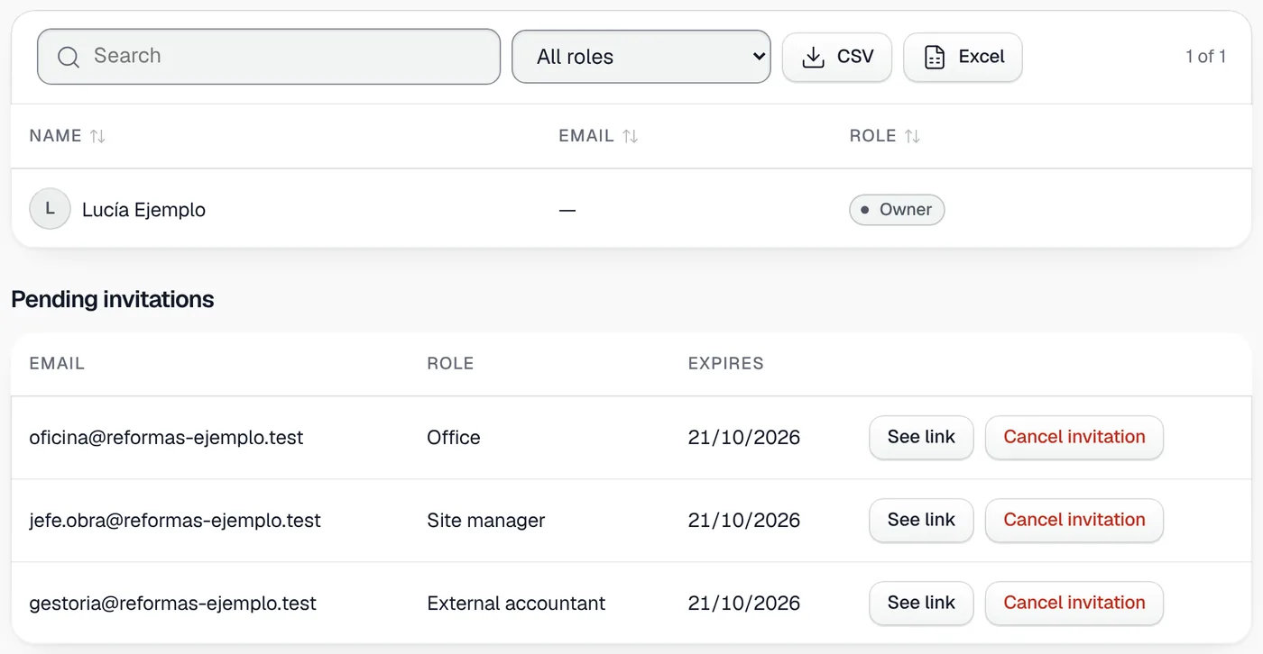Sort by the Email column arrows

631,136
